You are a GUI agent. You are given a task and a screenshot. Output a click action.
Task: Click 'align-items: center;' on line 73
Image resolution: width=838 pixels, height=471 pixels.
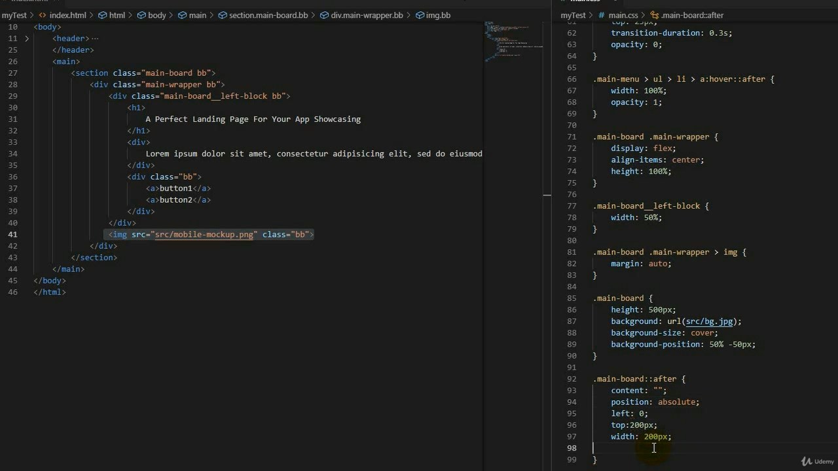657,160
